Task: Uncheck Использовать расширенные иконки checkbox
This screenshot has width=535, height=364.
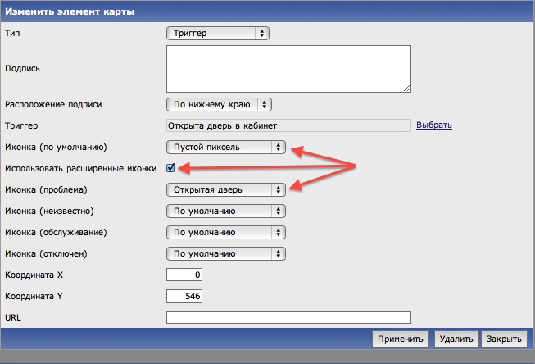Action: (170, 168)
